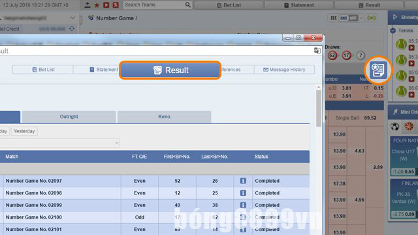Expand the account name dropdown chevron

pos(72,18)
